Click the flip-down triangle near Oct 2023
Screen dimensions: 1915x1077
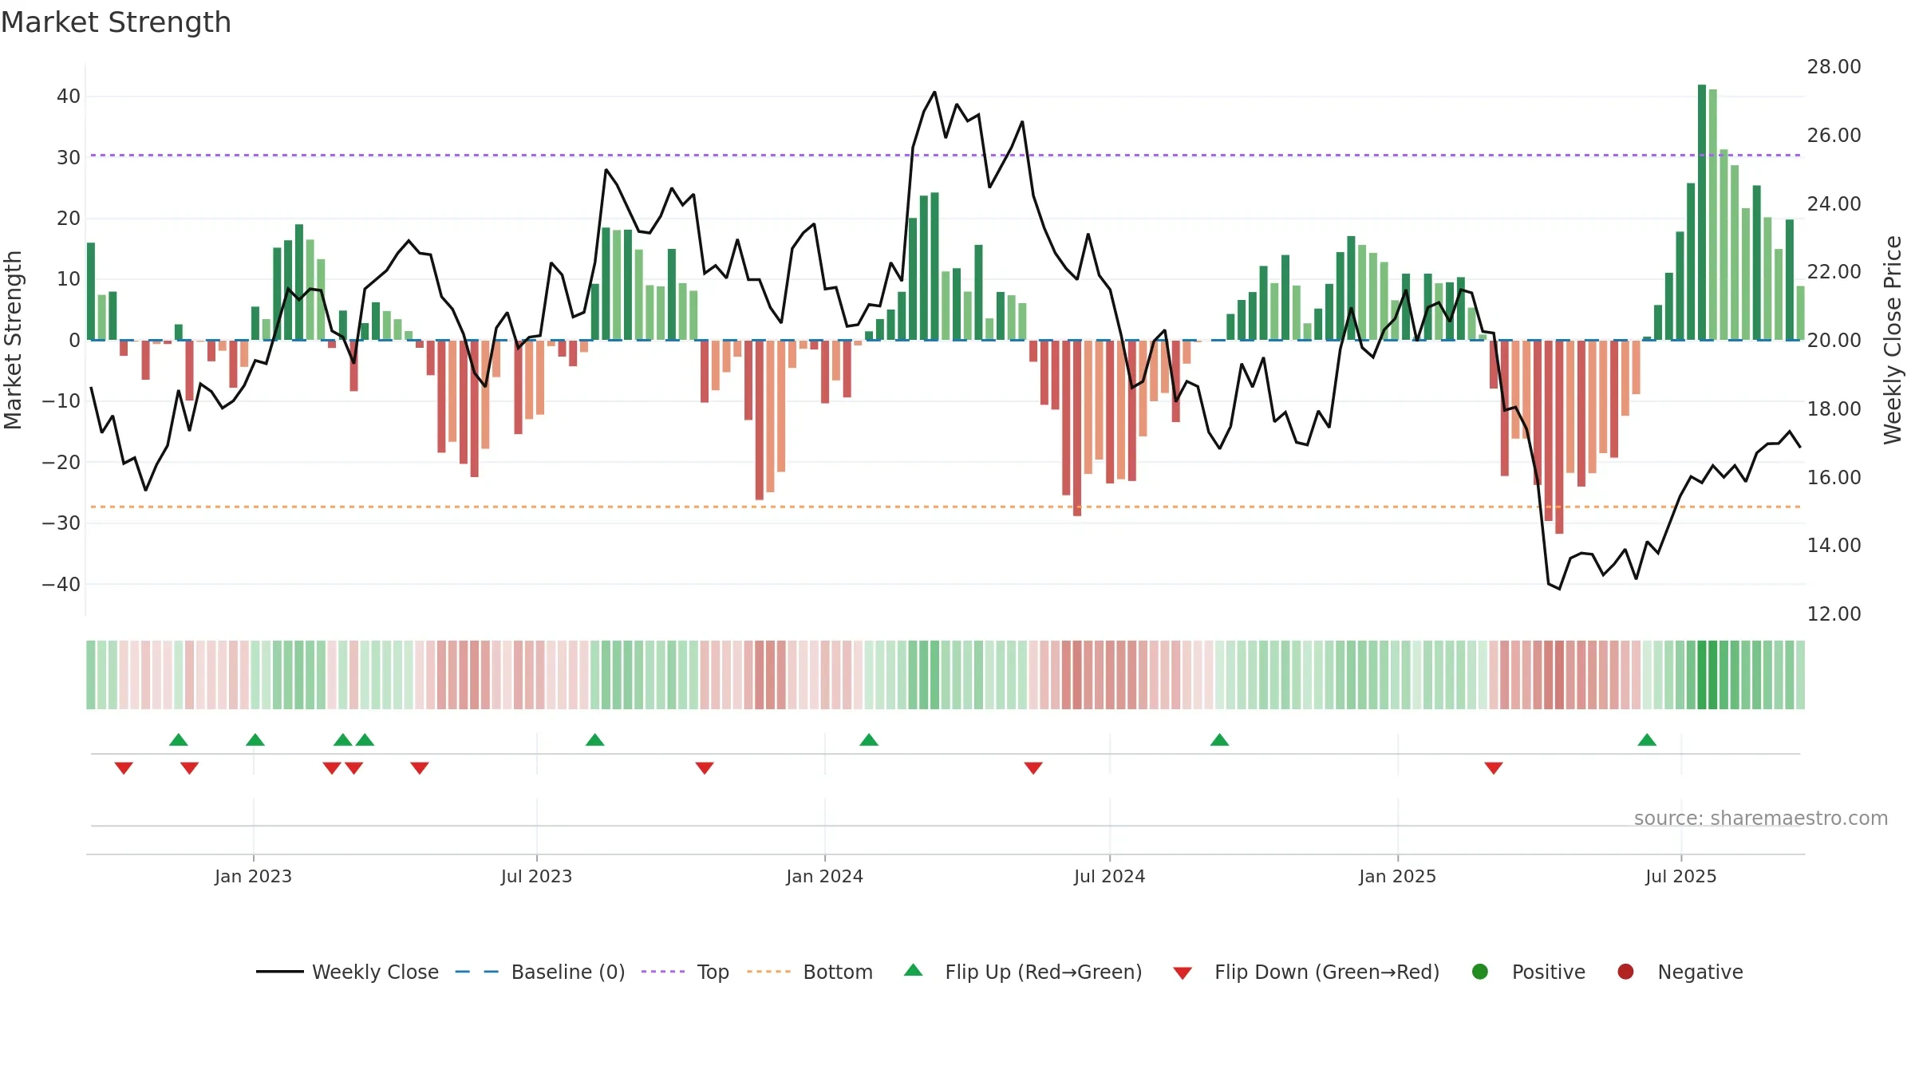pyautogui.click(x=705, y=768)
